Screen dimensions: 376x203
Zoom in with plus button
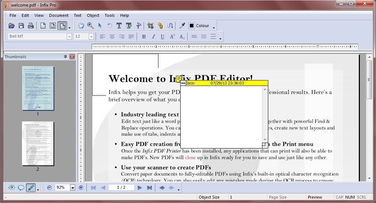81,188
